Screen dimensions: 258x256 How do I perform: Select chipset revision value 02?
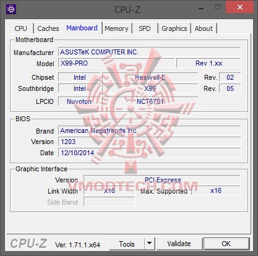click(x=230, y=77)
